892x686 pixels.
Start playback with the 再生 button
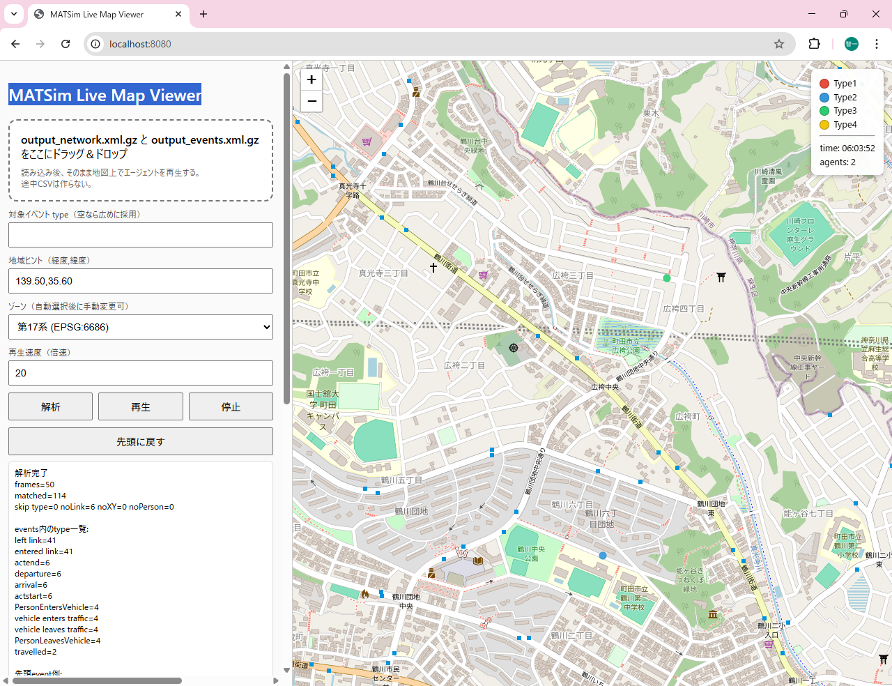point(141,406)
